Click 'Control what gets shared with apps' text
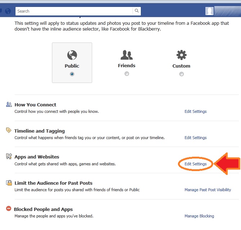Screen dimensions: 241x230 (x=65, y=164)
